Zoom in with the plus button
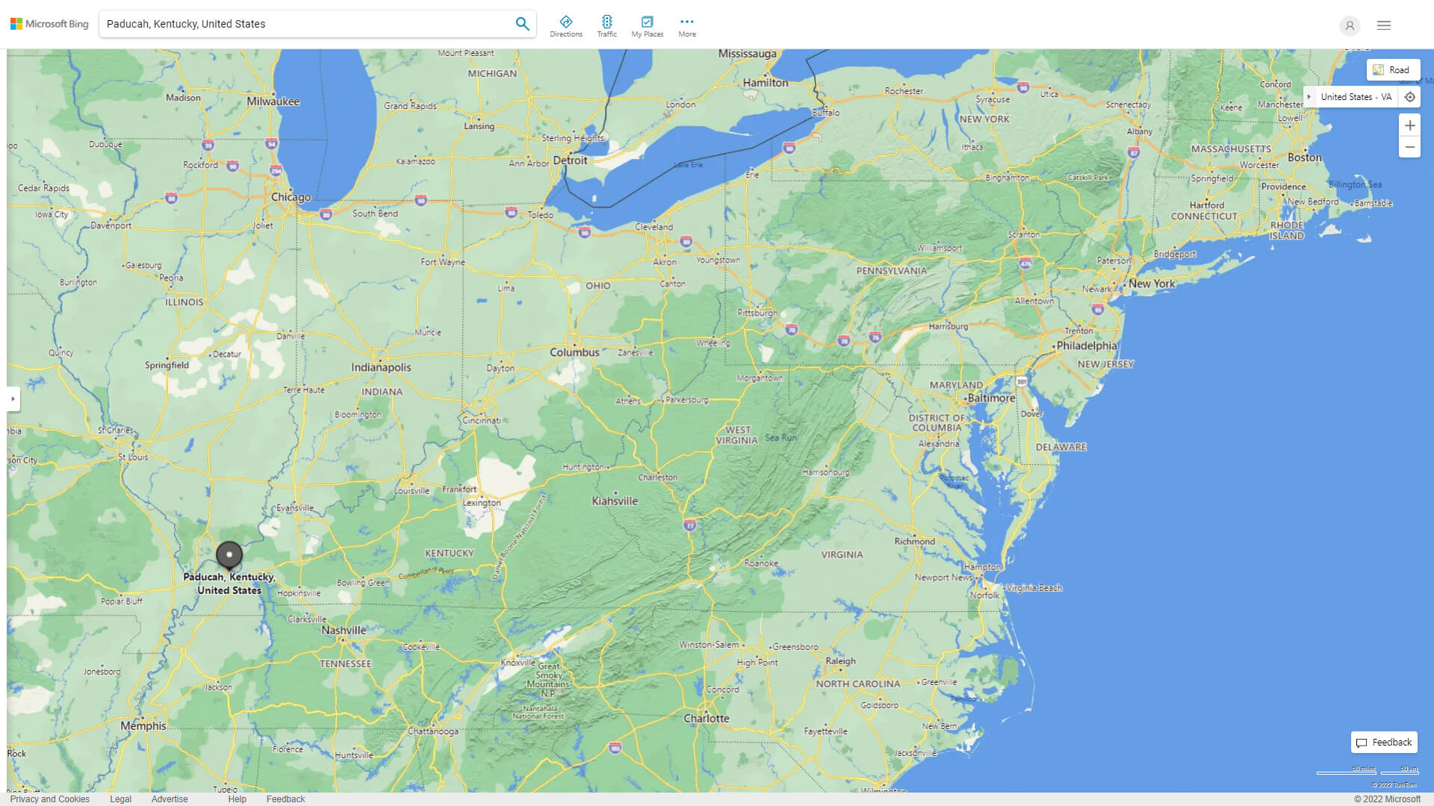The height and width of the screenshot is (806, 1434). click(1409, 125)
